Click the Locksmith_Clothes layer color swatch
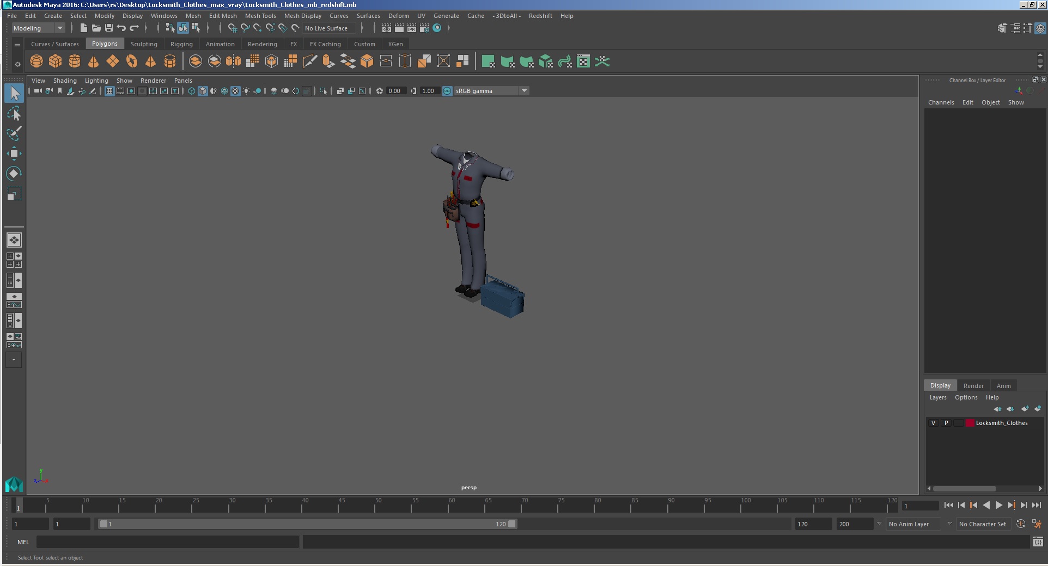 tap(970, 423)
